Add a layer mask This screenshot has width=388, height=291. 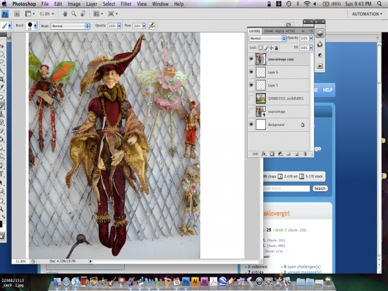(x=272, y=154)
